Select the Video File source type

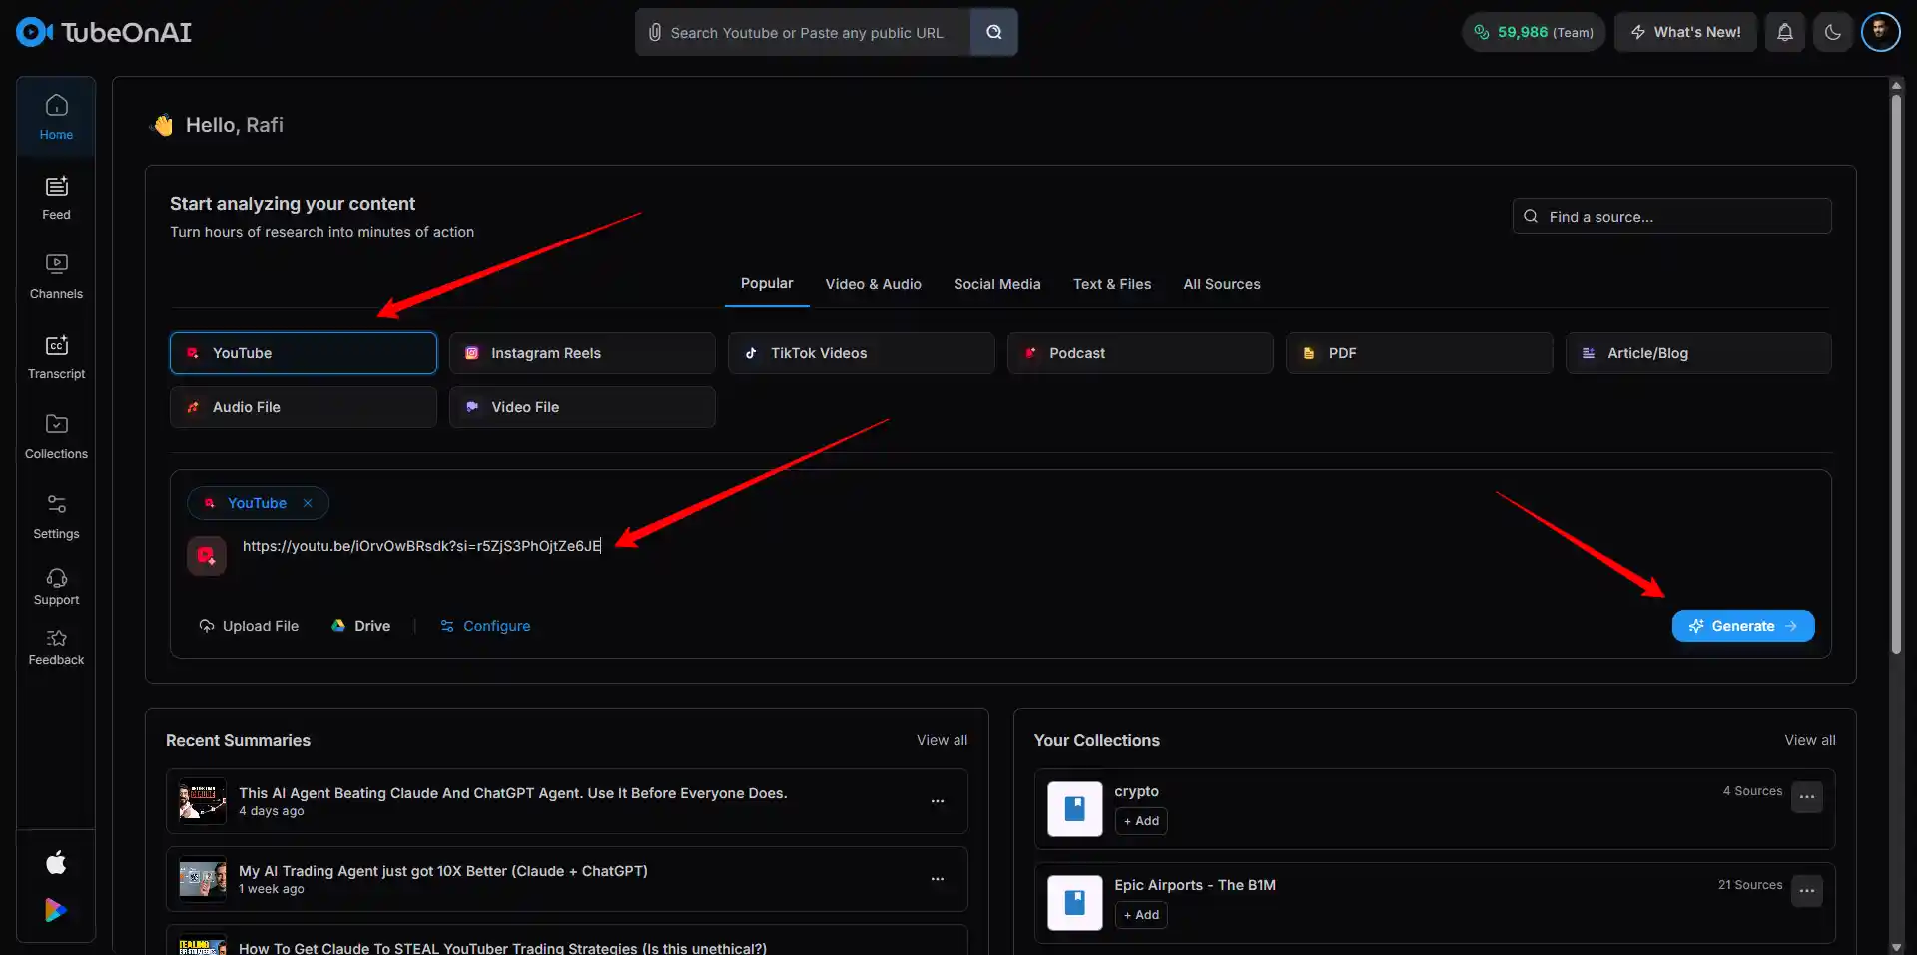click(x=582, y=407)
